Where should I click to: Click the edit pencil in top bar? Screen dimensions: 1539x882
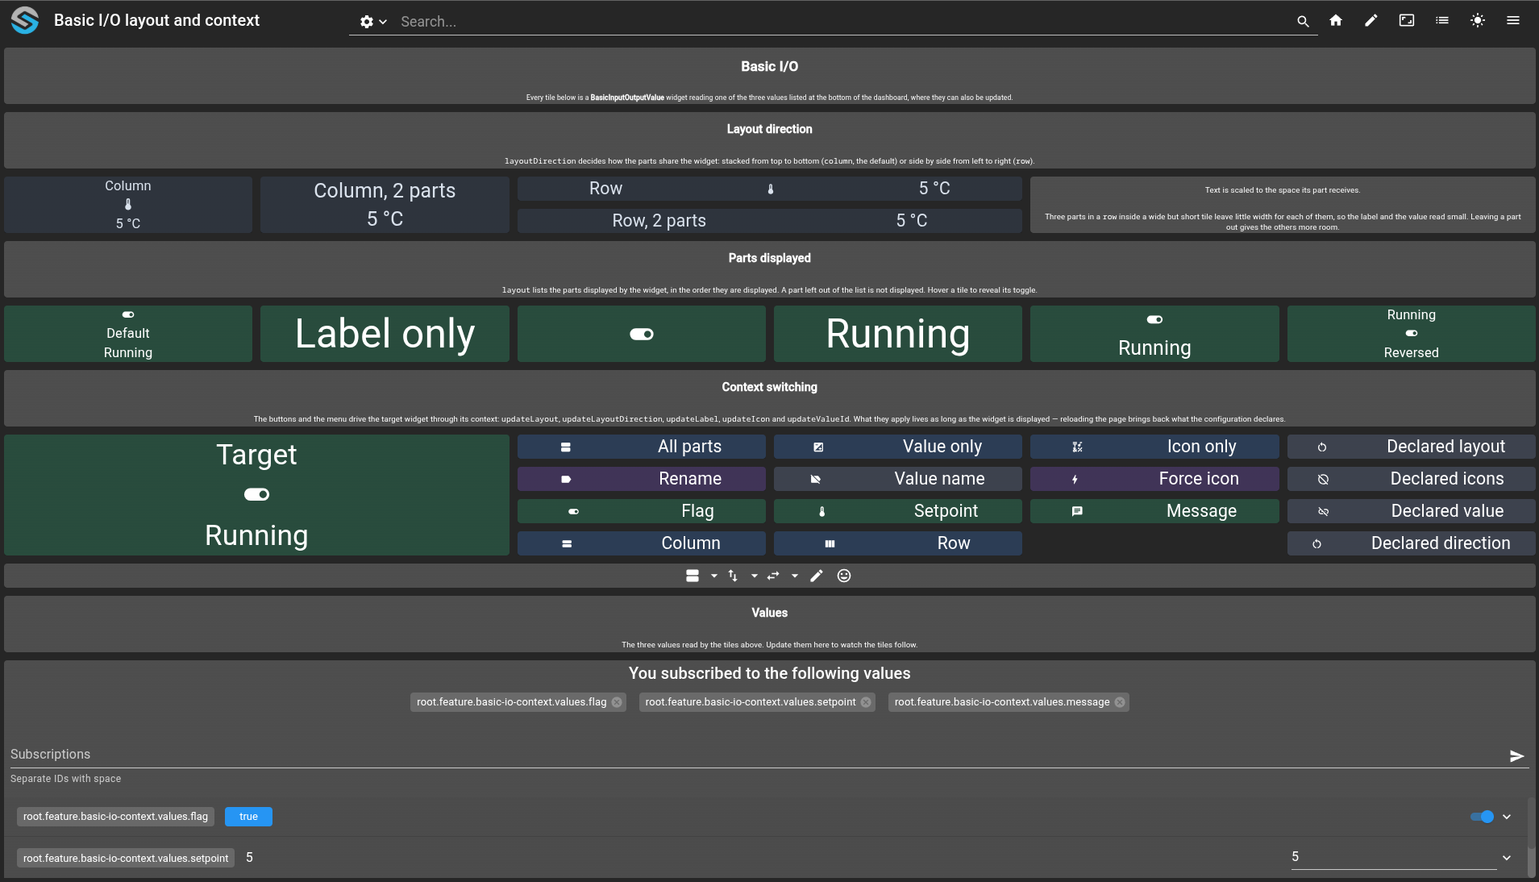(1371, 21)
